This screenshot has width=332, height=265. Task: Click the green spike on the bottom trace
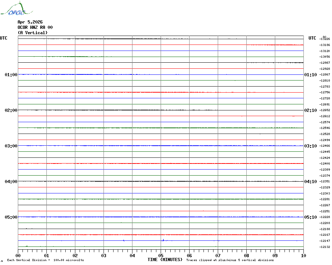tap(27, 246)
